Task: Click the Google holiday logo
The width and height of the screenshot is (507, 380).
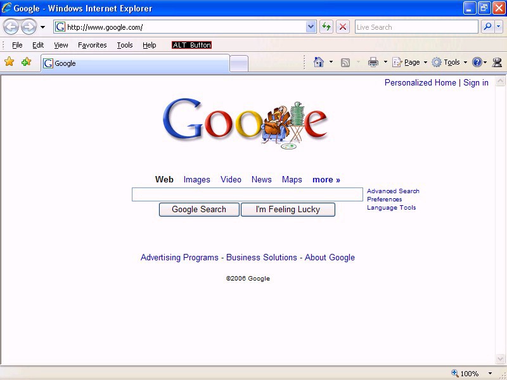Action: [x=246, y=123]
